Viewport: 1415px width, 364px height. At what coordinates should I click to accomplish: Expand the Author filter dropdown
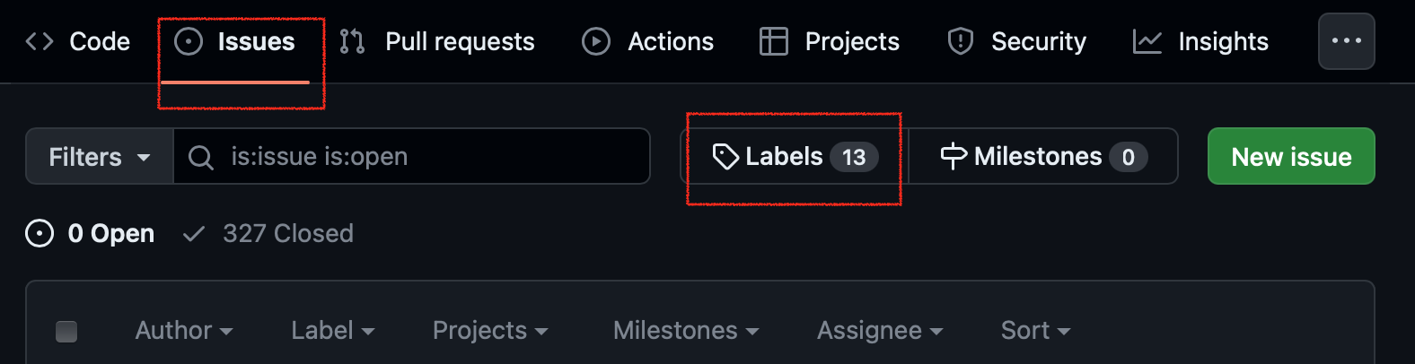(x=183, y=331)
